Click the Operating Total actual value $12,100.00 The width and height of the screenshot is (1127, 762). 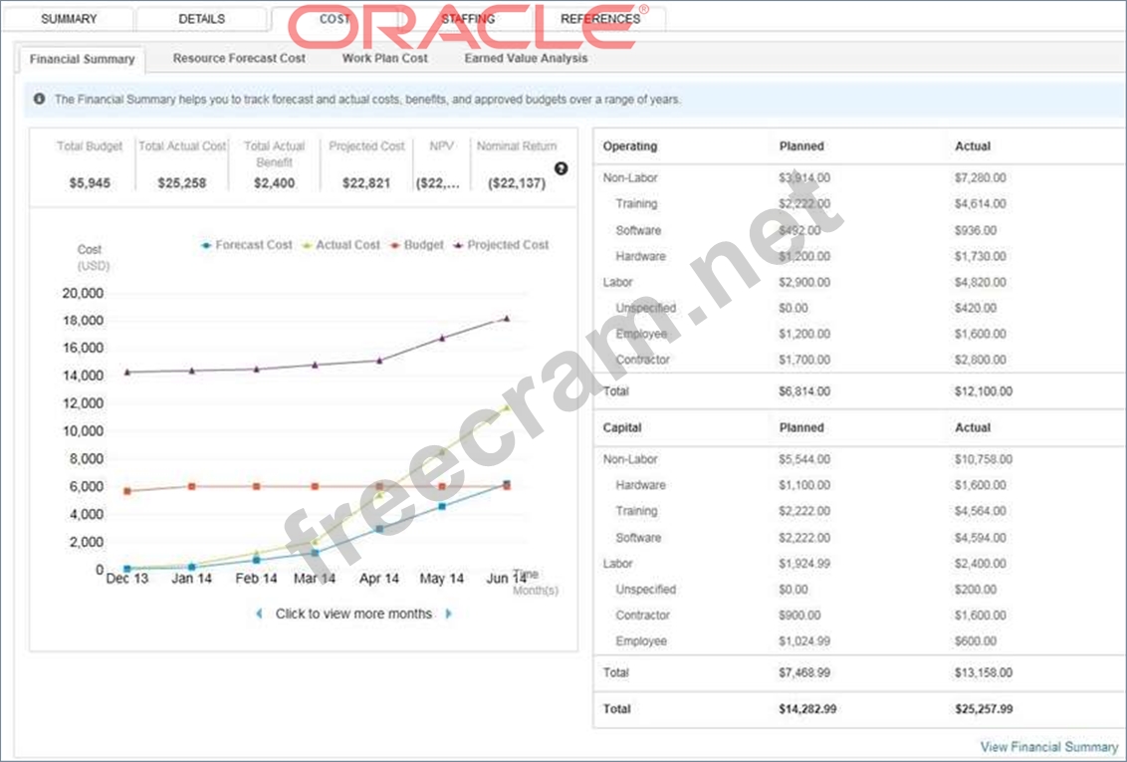click(x=984, y=391)
